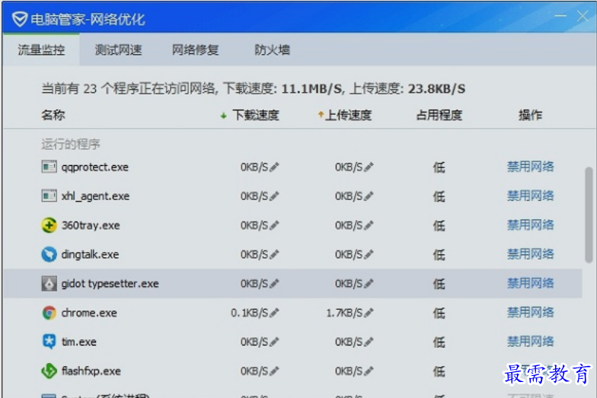Edit download limit pencil for tim.exe
Viewport: 597px width, 398px height.
click(x=274, y=342)
